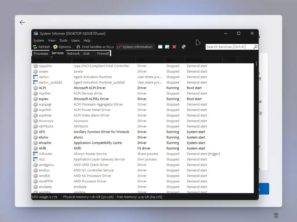Click Physical memory status bar entry

(x=88, y=197)
